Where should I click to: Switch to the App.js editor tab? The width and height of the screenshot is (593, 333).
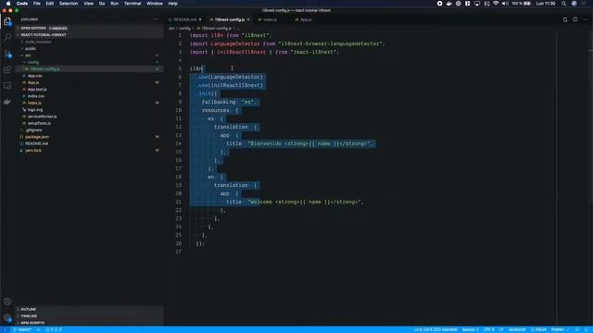click(306, 19)
